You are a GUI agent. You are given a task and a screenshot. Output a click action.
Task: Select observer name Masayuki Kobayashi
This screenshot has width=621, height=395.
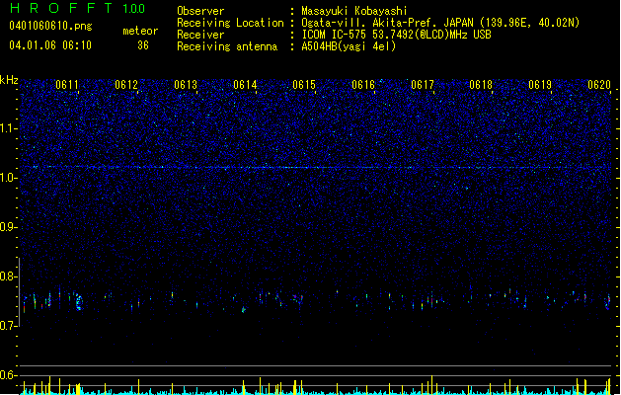tap(354, 11)
